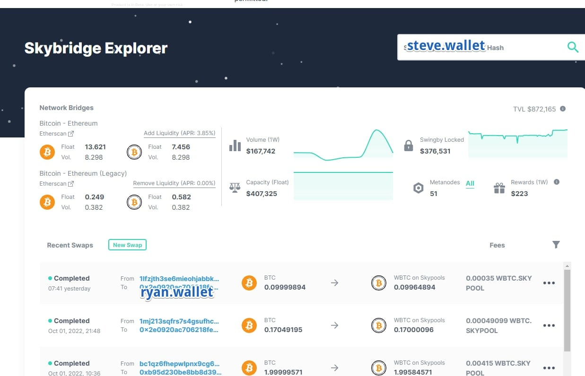Click the Rewards (1W) info icon
This screenshot has width=585, height=376.
tap(557, 182)
